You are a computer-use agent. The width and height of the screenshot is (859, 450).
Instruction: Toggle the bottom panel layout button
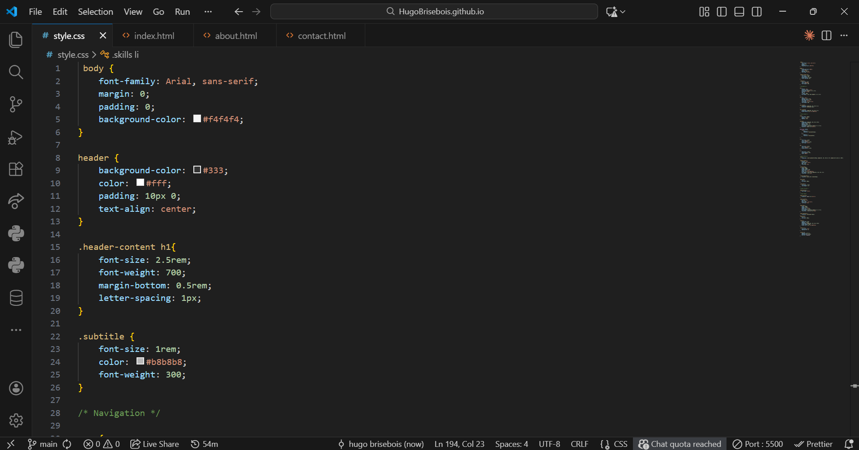tap(739, 12)
